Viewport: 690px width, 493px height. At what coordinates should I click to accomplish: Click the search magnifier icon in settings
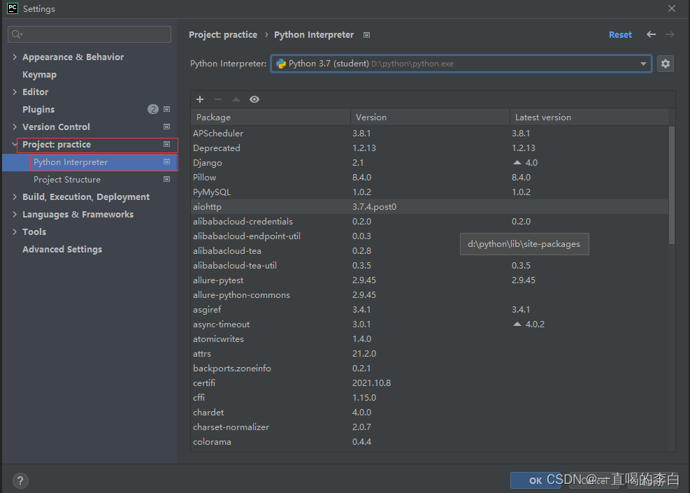point(17,34)
